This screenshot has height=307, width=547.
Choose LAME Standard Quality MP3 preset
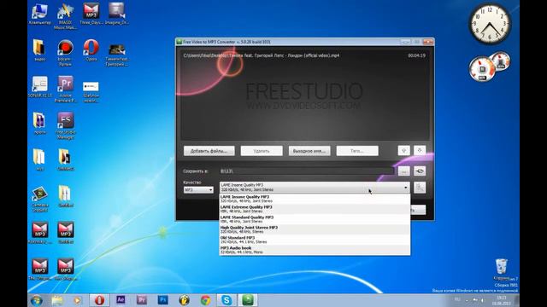[315, 219]
